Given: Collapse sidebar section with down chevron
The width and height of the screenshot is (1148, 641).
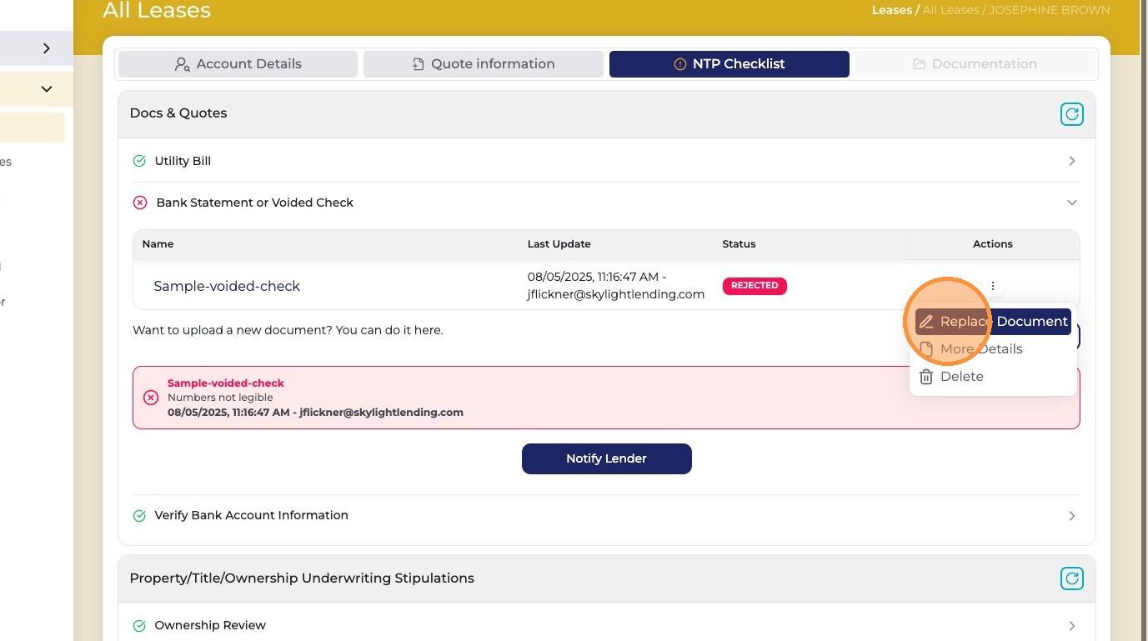Looking at the screenshot, I should [47, 88].
